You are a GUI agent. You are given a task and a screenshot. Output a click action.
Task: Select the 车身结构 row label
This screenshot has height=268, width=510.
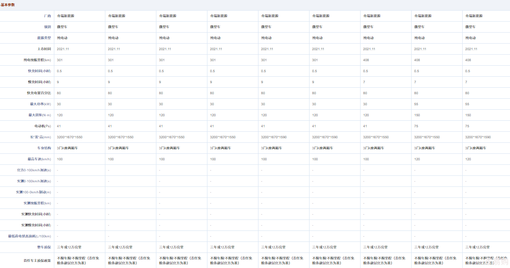[x=44, y=148]
